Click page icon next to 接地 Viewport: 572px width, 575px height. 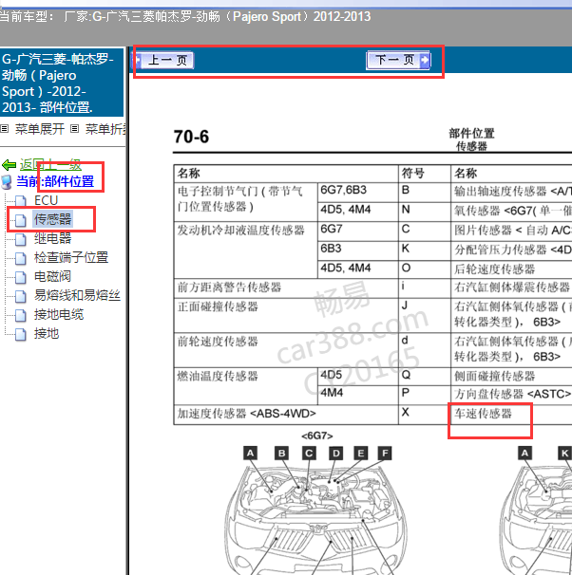[x=21, y=334]
